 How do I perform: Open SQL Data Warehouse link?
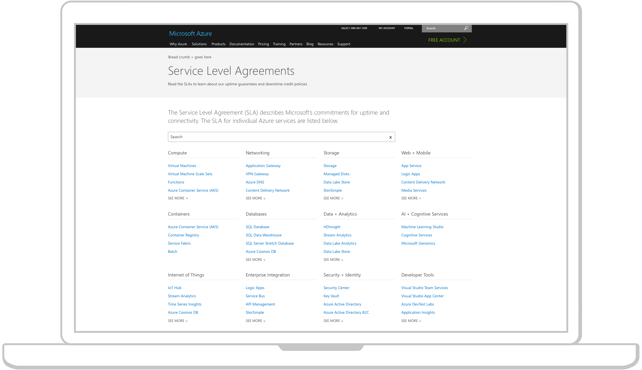pyautogui.click(x=263, y=235)
